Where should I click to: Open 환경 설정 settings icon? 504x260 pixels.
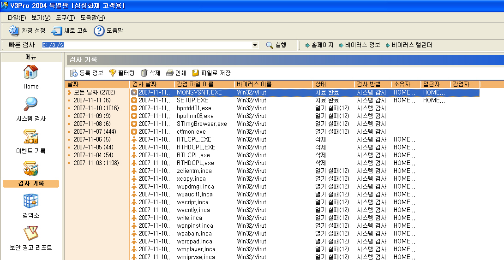tap(14, 31)
